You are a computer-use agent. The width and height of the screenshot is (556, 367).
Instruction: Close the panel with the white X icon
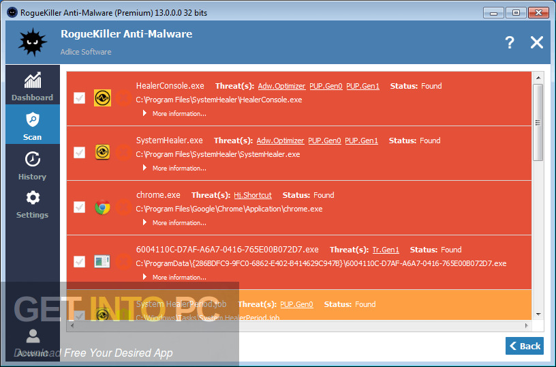(x=536, y=42)
